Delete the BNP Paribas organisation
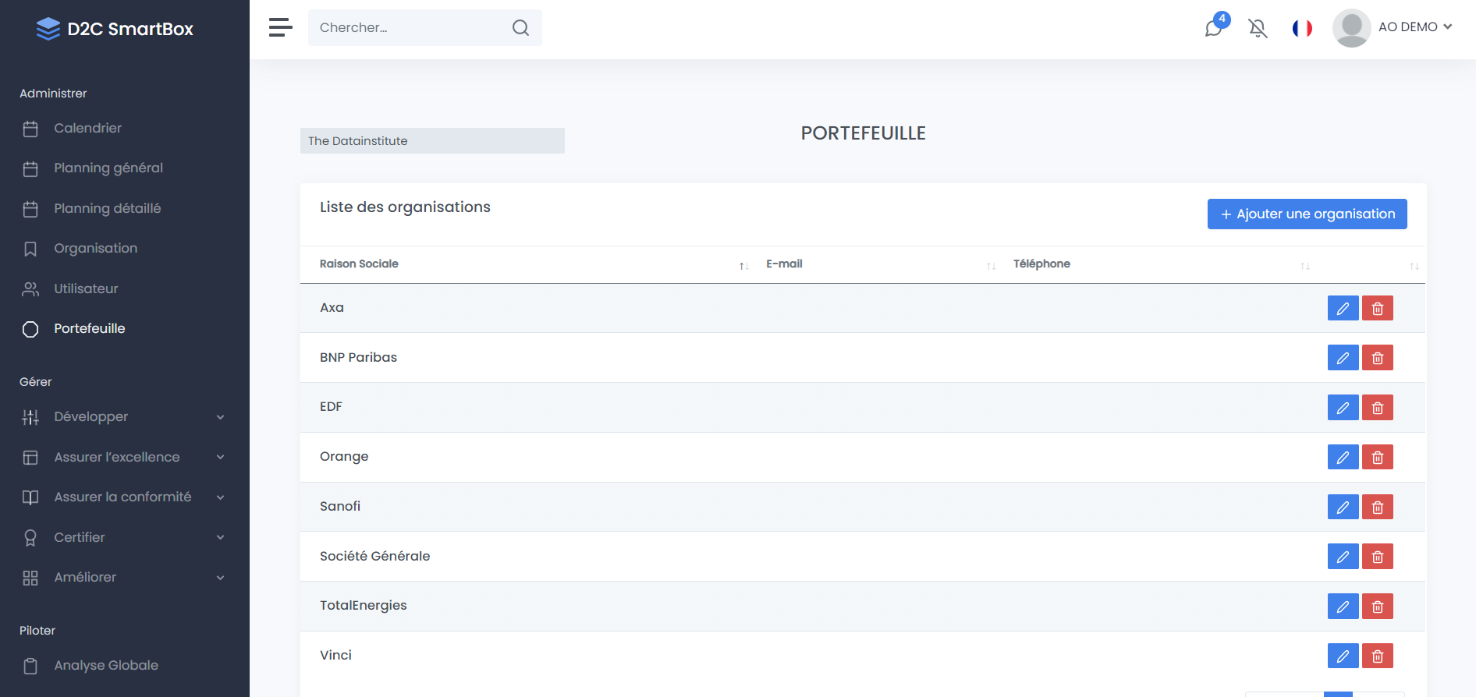 click(x=1377, y=359)
